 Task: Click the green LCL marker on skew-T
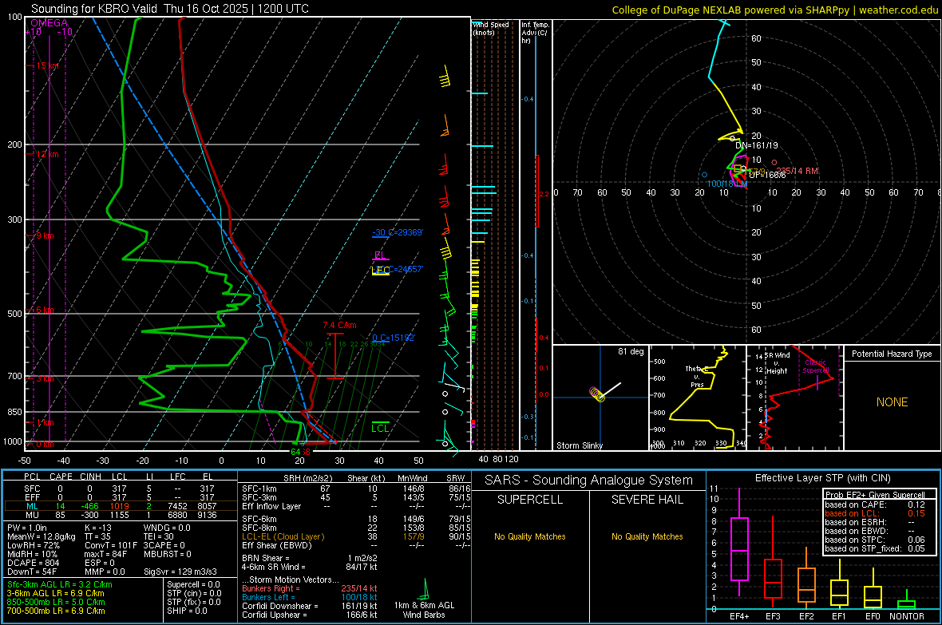pyautogui.click(x=380, y=428)
